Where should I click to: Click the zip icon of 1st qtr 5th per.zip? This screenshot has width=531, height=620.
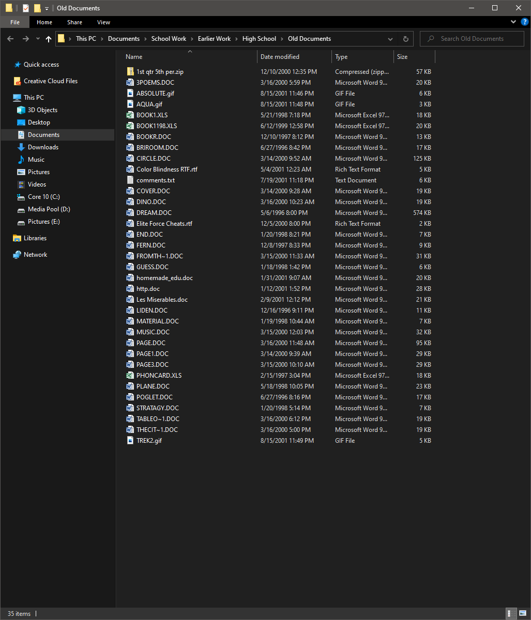130,72
